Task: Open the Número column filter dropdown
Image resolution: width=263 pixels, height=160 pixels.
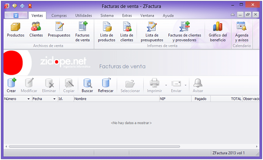Action: tap(28, 99)
